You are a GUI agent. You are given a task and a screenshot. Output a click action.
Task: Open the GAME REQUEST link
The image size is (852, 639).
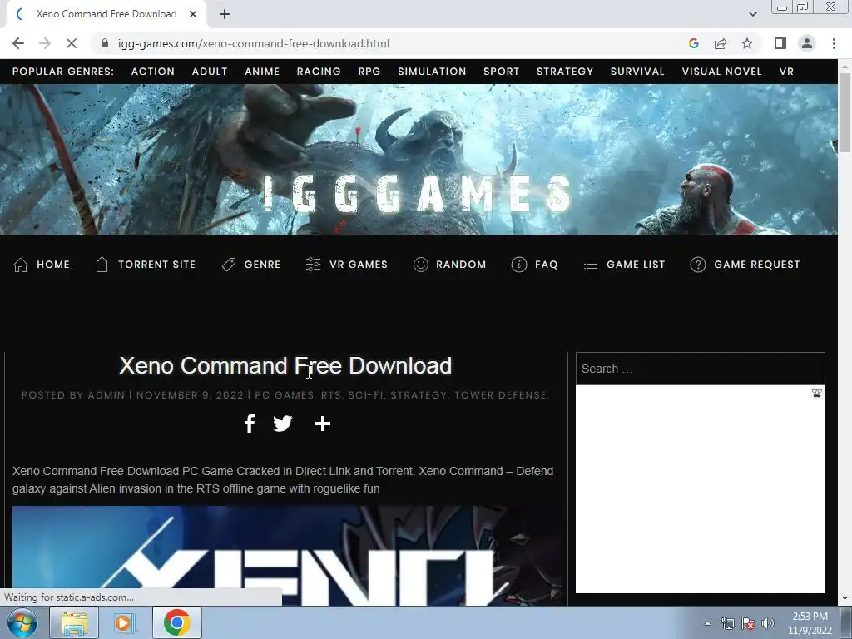pyautogui.click(x=757, y=265)
